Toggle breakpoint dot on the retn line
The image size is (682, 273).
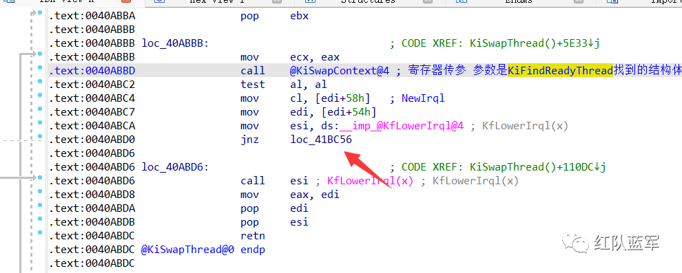coord(40,232)
